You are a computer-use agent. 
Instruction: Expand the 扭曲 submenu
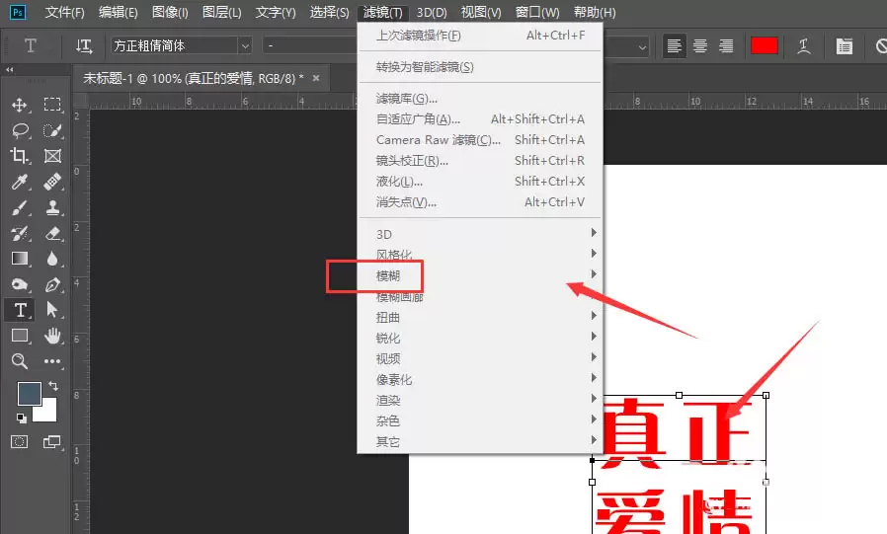coord(480,317)
